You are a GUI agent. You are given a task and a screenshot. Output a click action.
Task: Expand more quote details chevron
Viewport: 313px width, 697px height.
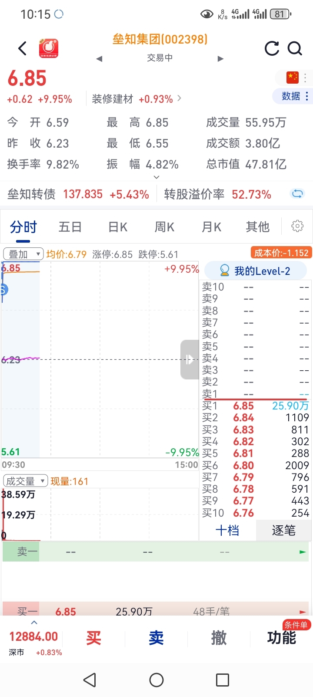point(156,177)
